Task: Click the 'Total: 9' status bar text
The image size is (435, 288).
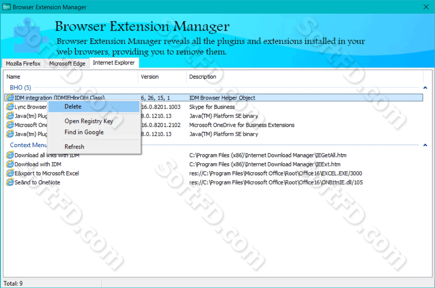Action: pos(13,284)
